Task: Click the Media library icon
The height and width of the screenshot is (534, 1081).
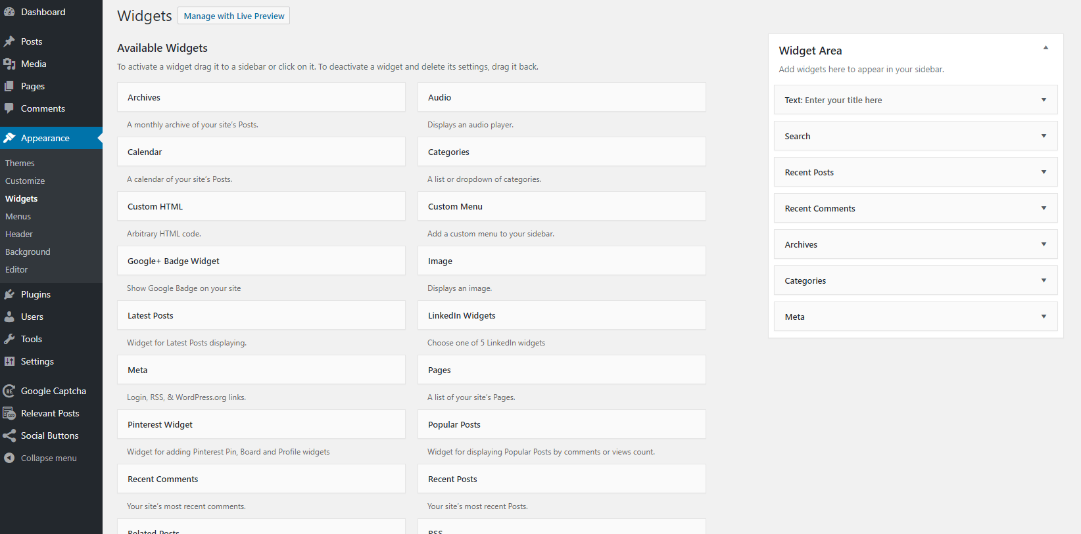Action: click(9, 64)
